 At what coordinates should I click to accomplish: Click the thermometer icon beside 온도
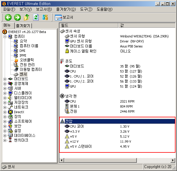(62, 61)
